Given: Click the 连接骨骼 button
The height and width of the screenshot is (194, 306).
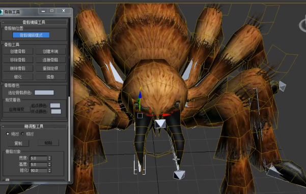Looking at the screenshot, I should click(x=50, y=60).
